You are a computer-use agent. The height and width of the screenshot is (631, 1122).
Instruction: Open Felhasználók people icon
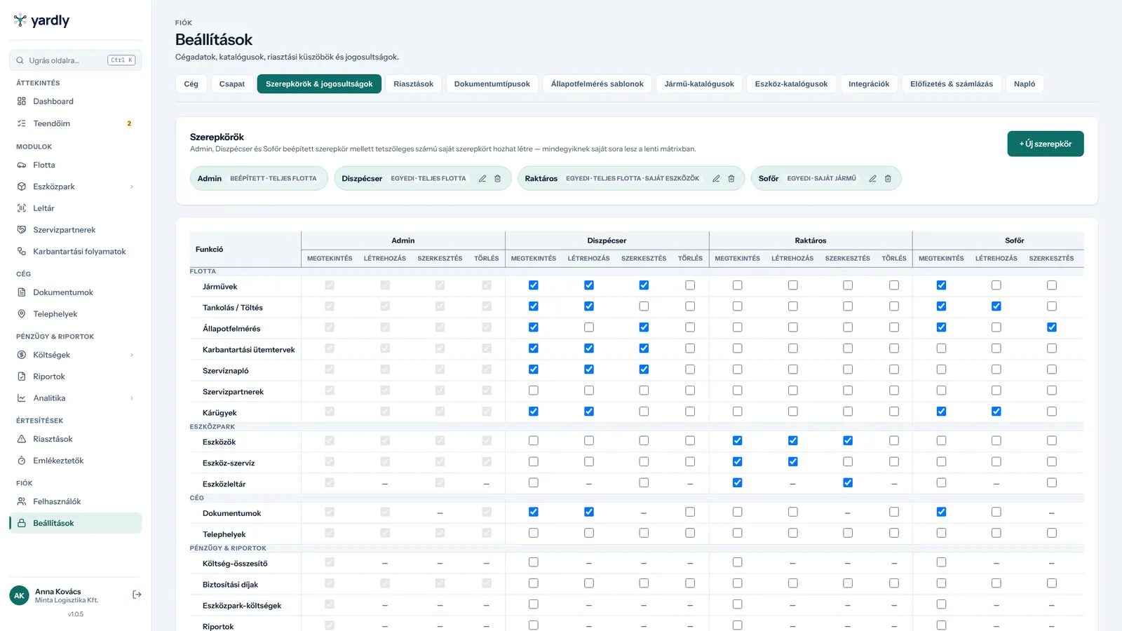click(x=22, y=501)
